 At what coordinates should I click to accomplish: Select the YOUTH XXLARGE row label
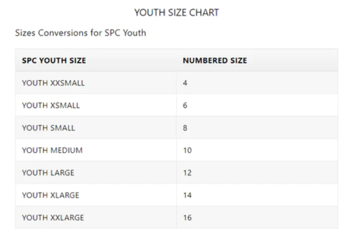[x=53, y=218]
